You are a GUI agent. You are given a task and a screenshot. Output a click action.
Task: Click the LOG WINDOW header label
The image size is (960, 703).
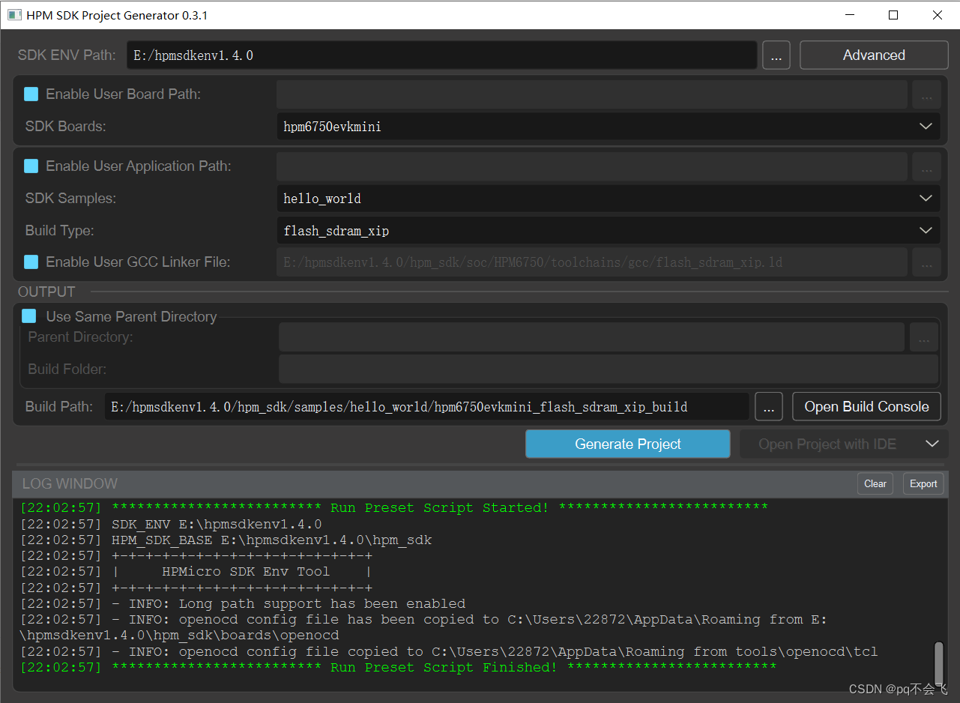click(x=70, y=483)
